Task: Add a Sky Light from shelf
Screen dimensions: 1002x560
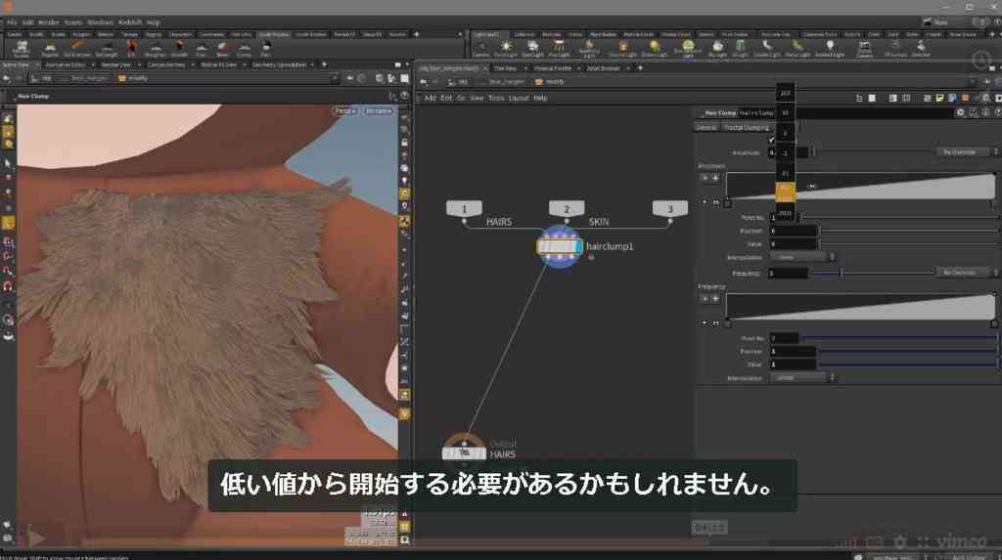Action: (x=717, y=49)
